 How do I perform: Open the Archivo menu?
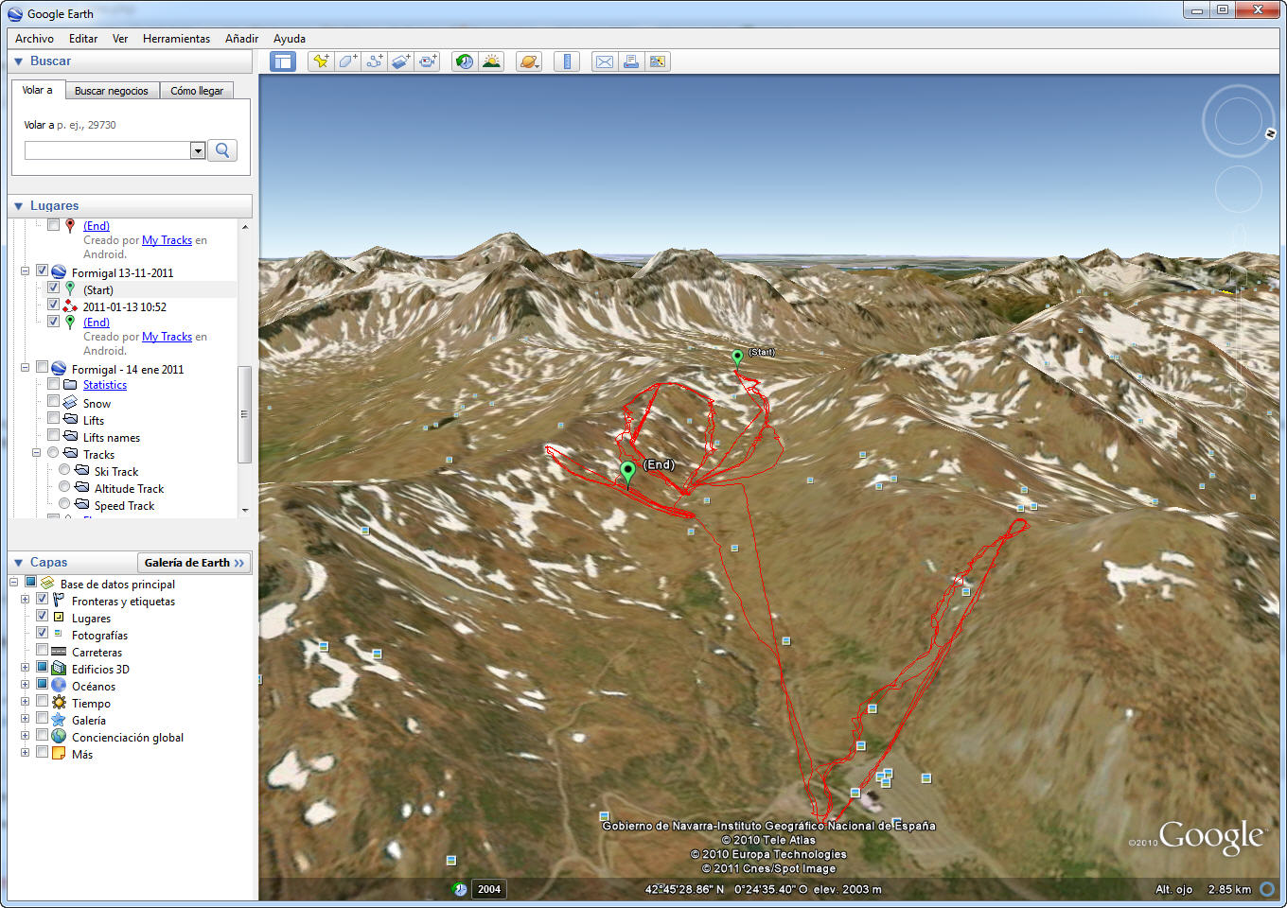coord(34,39)
